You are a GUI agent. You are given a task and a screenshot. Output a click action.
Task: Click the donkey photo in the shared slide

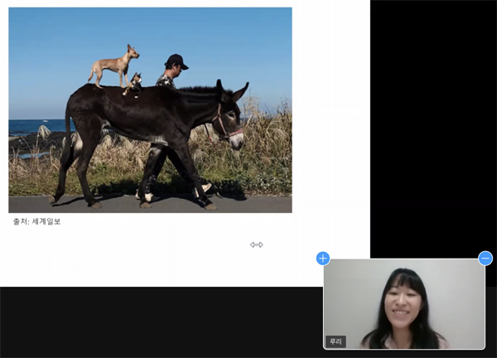point(150,110)
